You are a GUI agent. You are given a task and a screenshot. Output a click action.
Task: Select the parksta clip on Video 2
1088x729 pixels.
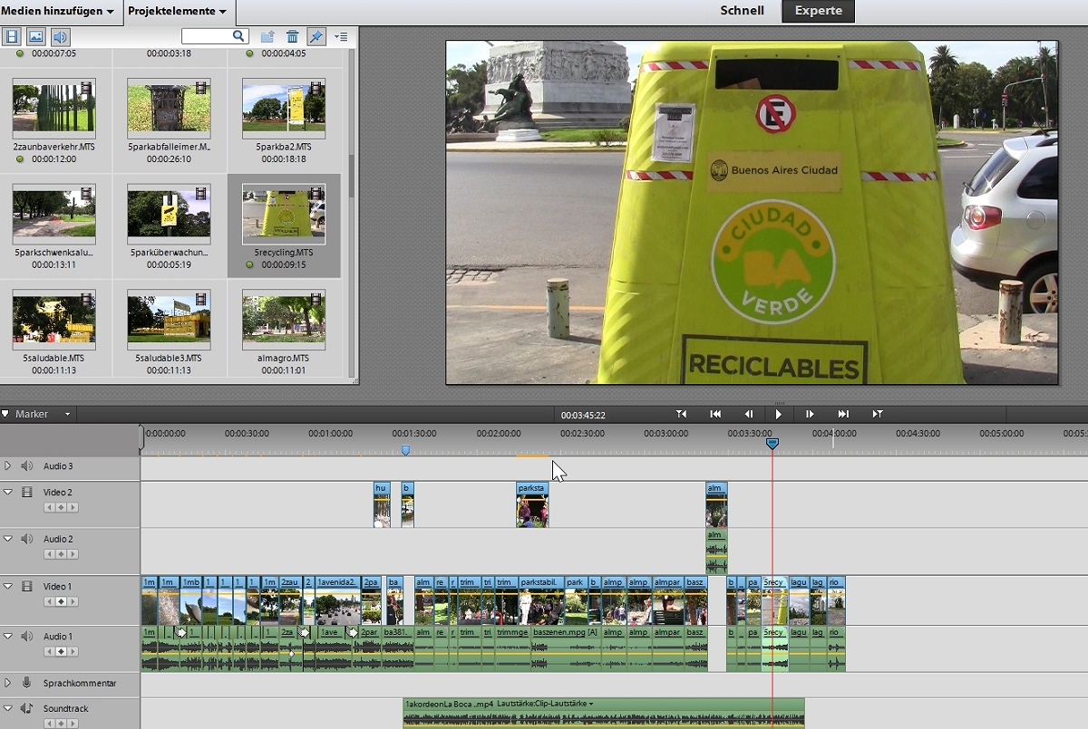pyautogui.click(x=532, y=504)
